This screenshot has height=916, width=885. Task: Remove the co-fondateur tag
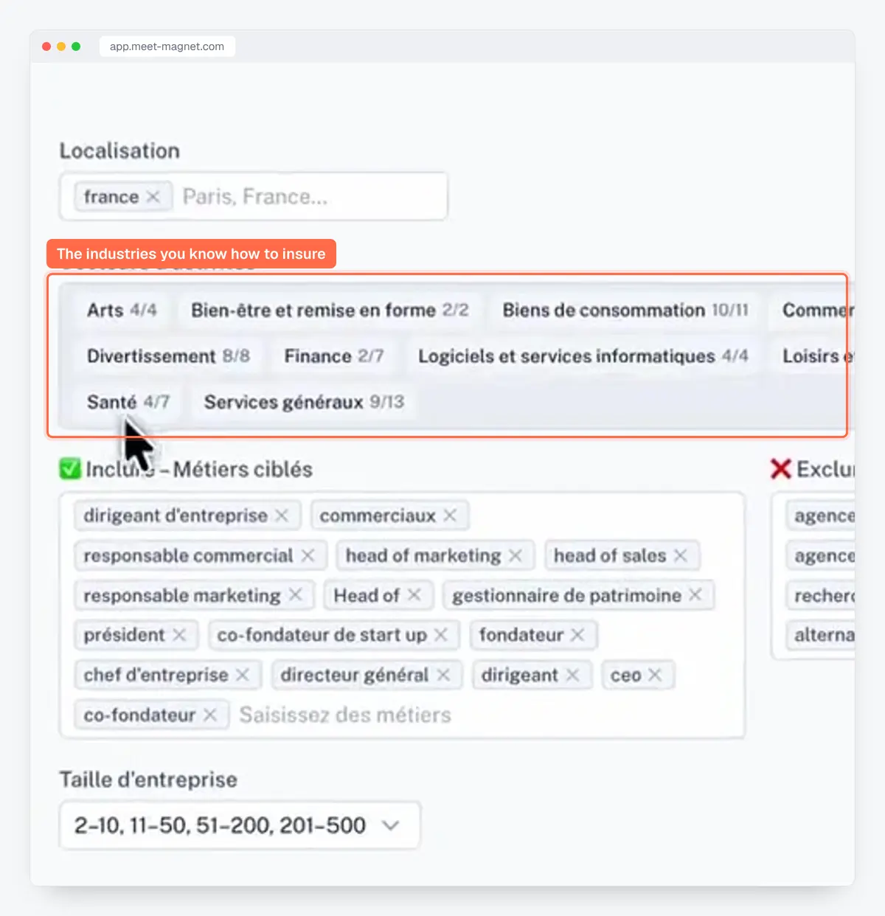(210, 715)
